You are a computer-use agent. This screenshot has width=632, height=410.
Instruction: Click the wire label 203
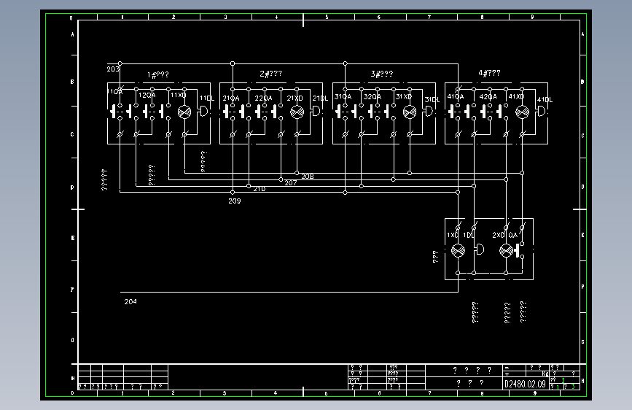113,69
